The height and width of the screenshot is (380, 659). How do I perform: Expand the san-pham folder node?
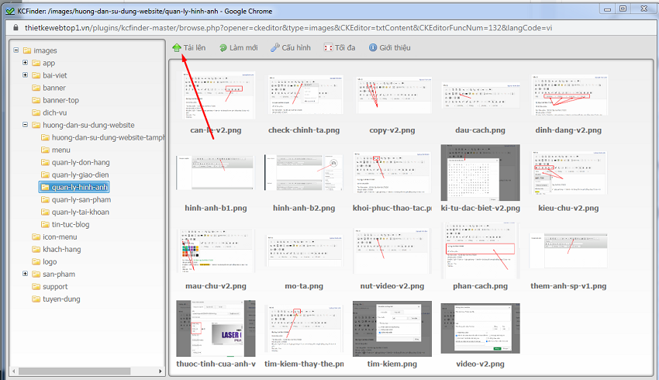coord(26,274)
